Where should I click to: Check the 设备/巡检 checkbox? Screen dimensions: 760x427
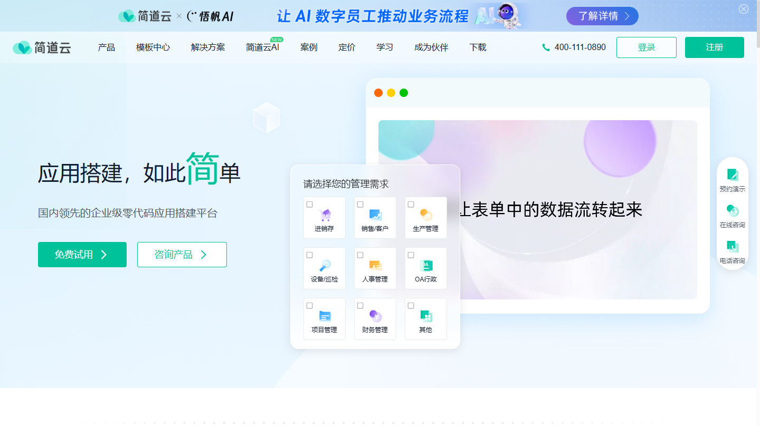coord(310,255)
